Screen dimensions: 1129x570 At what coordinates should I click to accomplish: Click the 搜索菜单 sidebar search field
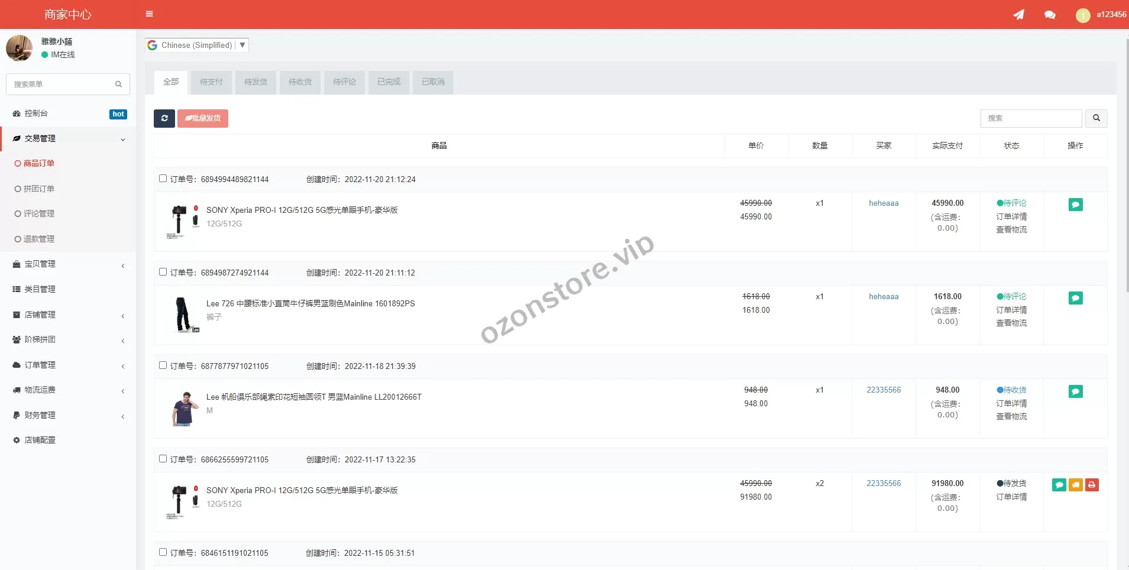click(x=62, y=85)
